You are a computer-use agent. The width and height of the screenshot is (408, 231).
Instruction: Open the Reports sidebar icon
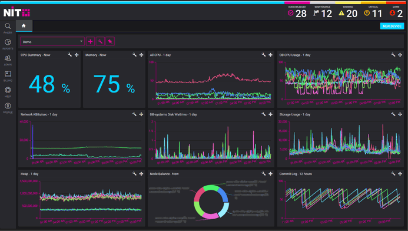pyautogui.click(x=8, y=42)
